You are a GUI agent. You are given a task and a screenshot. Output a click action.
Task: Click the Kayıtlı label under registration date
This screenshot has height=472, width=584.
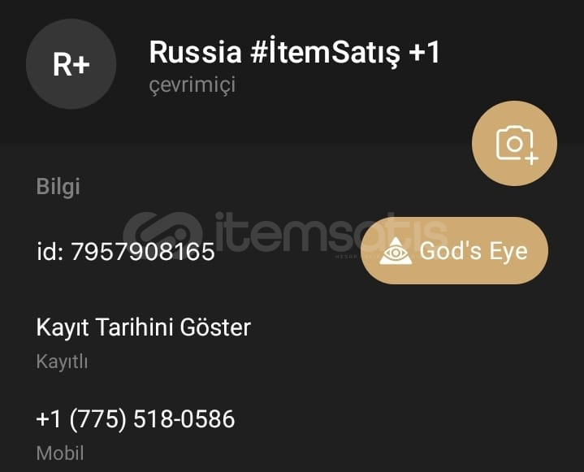tap(62, 362)
